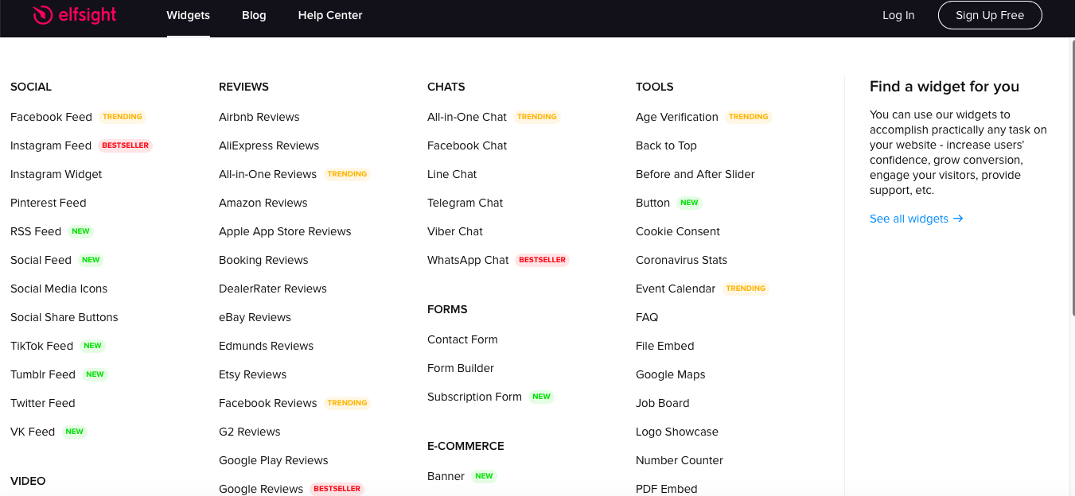Open the Facebook Feed widget

click(x=51, y=117)
